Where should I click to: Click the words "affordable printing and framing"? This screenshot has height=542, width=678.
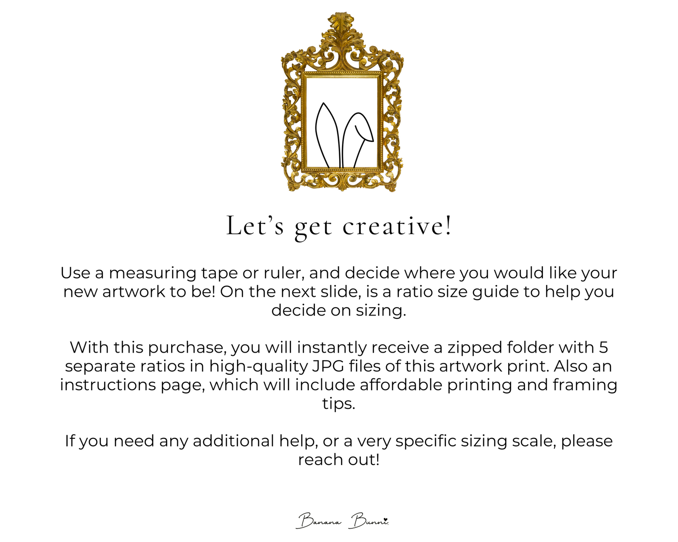(x=488, y=385)
